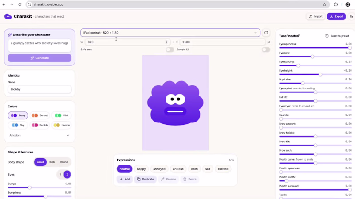Select the calm expression
The image size is (355, 199).
tap(194, 169)
